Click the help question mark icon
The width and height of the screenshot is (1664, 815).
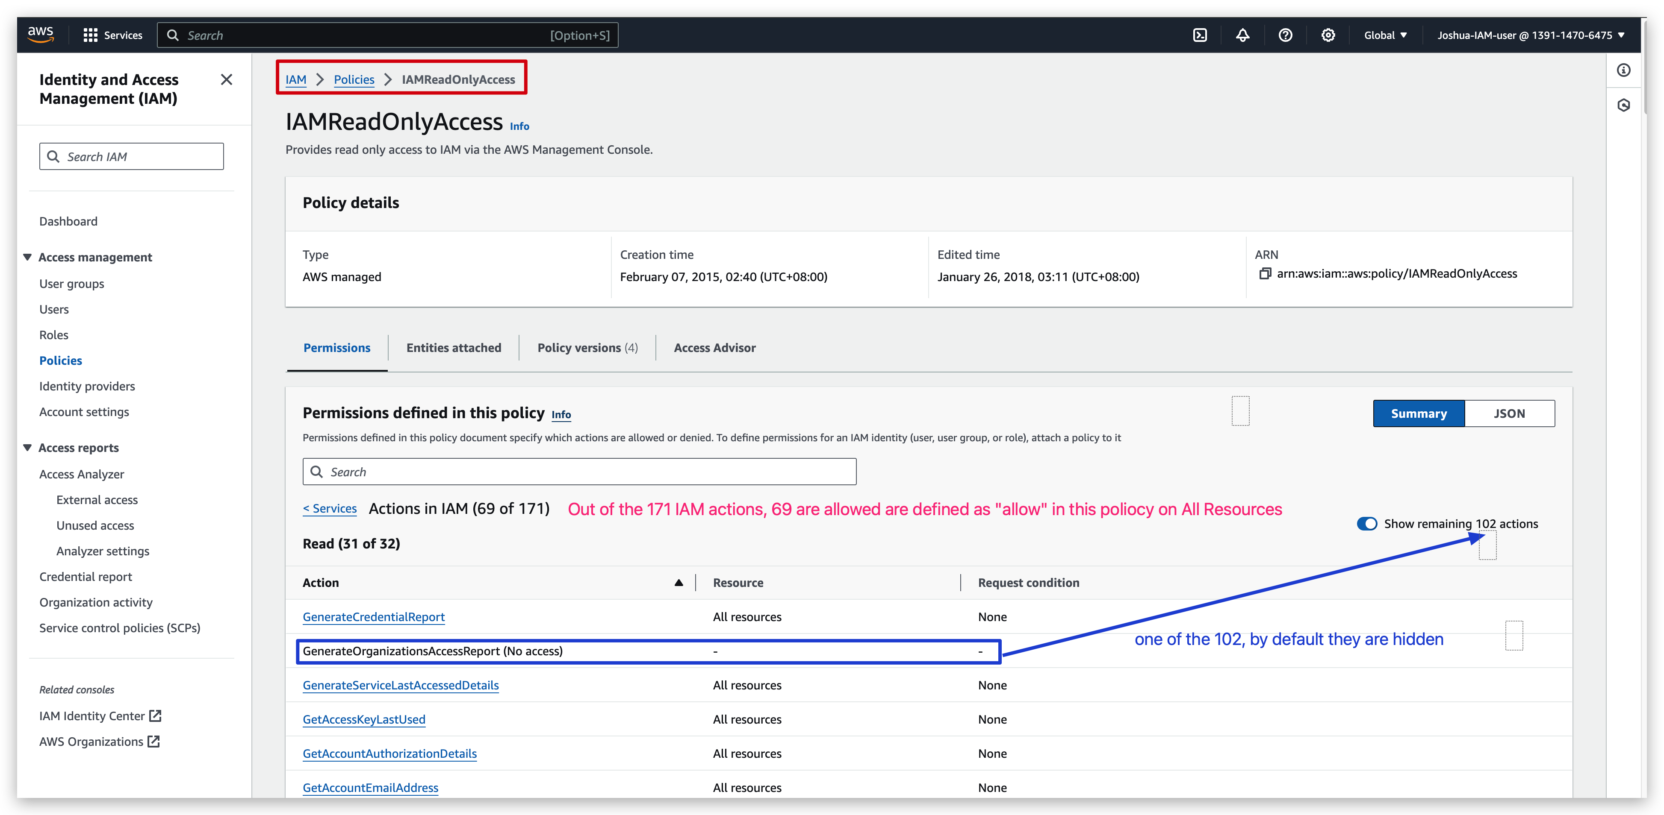1285,35
